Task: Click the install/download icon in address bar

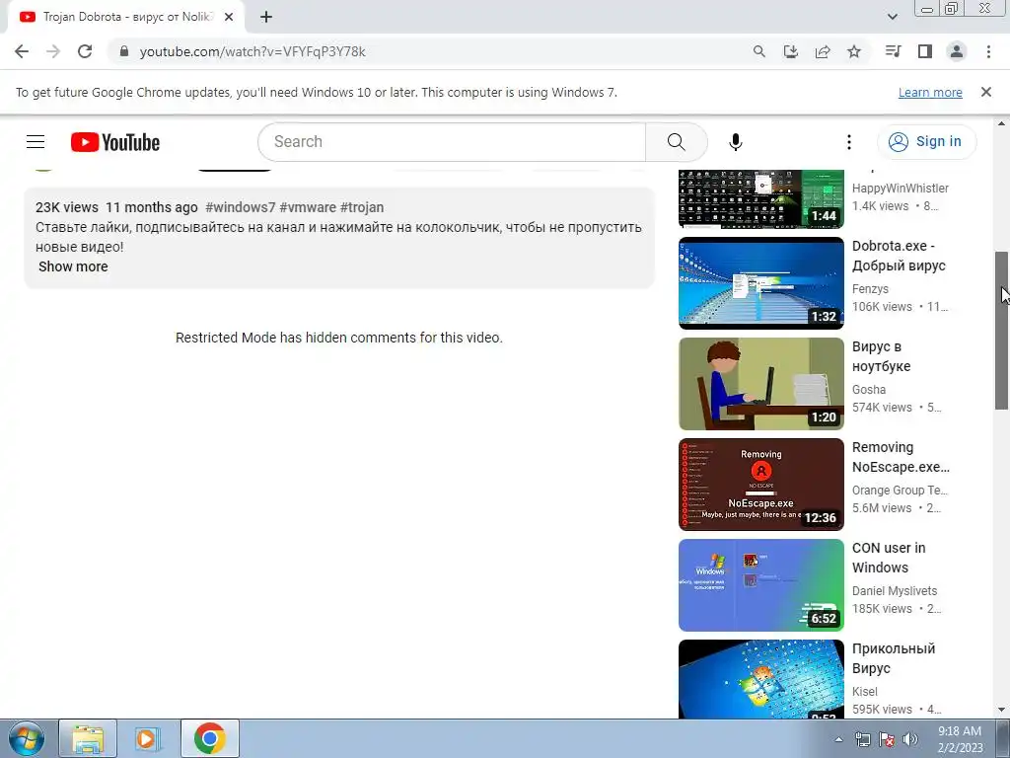Action: [x=791, y=51]
